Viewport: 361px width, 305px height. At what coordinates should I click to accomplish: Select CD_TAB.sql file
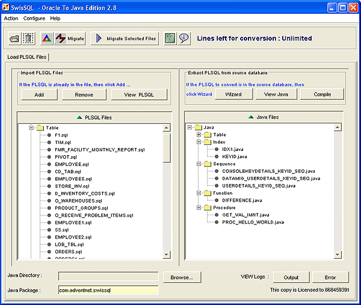click(x=67, y=171)
